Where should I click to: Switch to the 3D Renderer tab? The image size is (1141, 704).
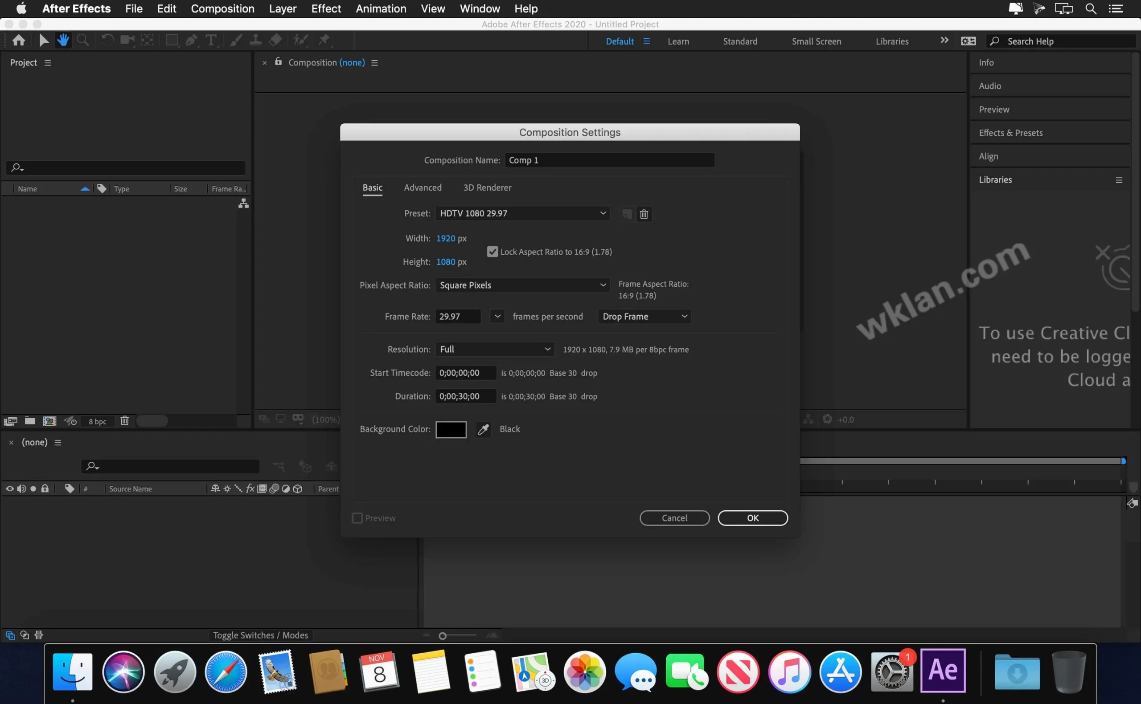coord(487,187)
